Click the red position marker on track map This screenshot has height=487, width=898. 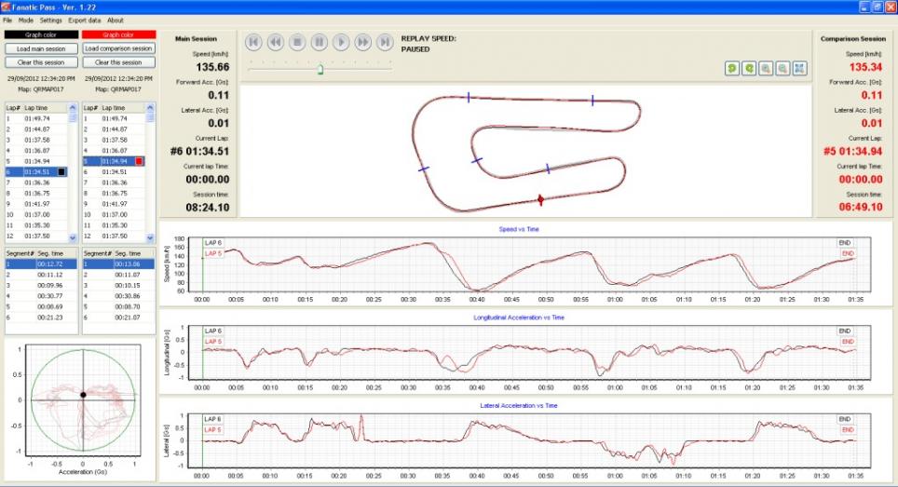[x=540, y=199]
